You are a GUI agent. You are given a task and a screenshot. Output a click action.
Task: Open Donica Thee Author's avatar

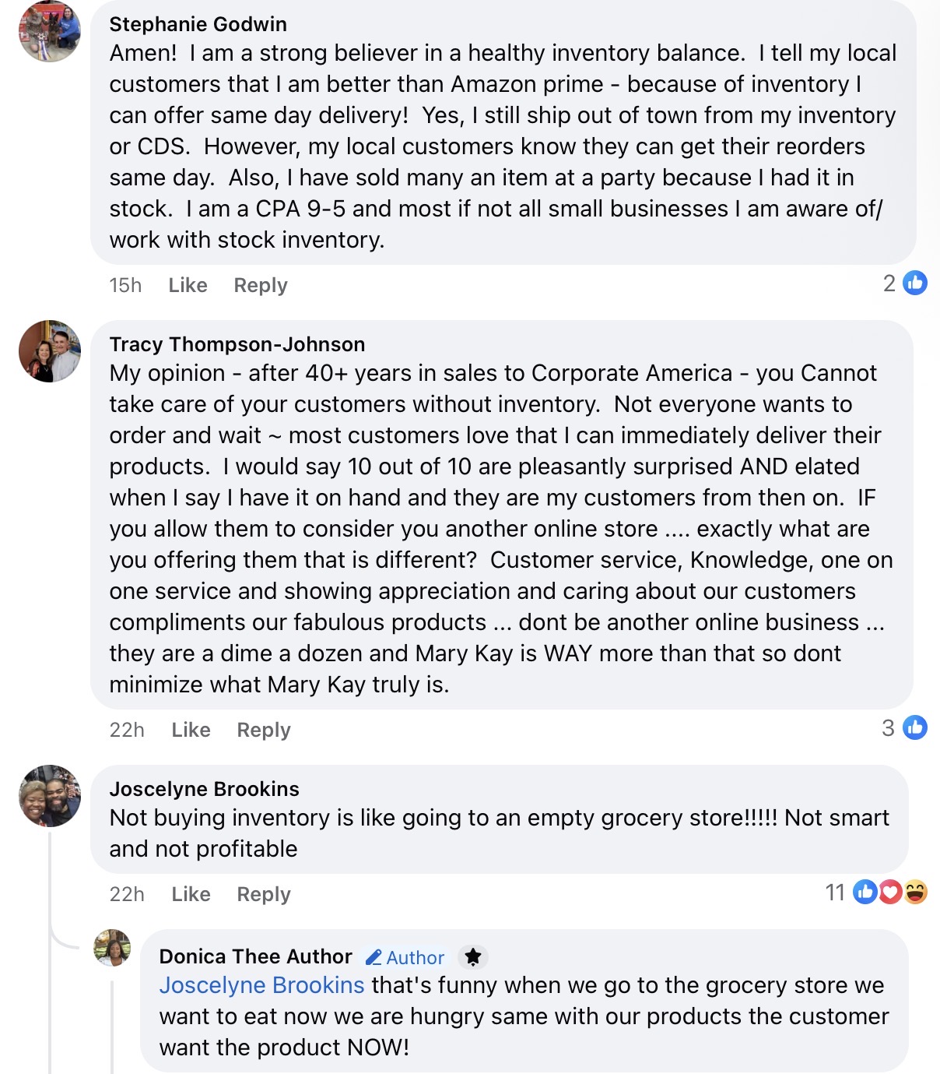[x=112, y=948]
